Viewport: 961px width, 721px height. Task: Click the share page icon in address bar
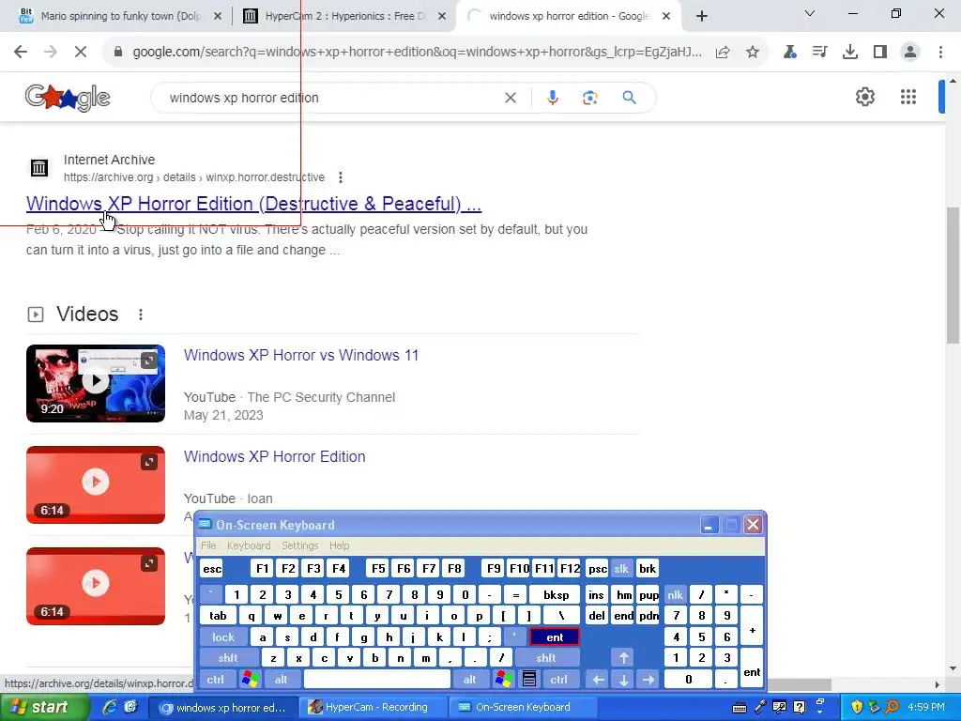tap(723, 53)
